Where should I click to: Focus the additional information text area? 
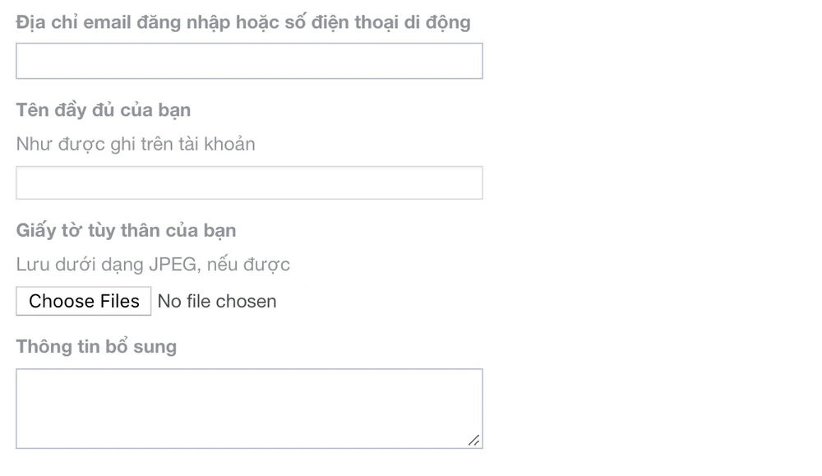(x=249, y=408)
